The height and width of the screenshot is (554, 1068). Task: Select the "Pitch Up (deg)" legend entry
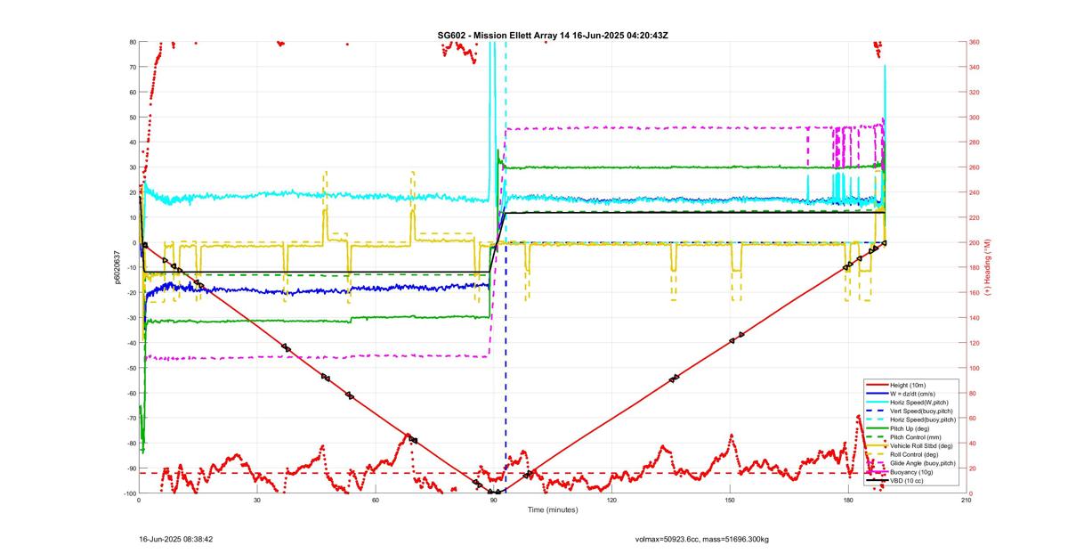(910, 428)
